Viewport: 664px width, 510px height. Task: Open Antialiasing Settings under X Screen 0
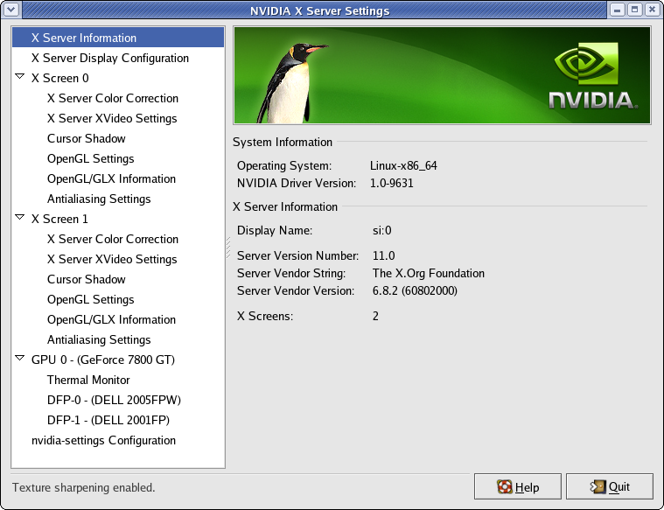tap(99, 199)
